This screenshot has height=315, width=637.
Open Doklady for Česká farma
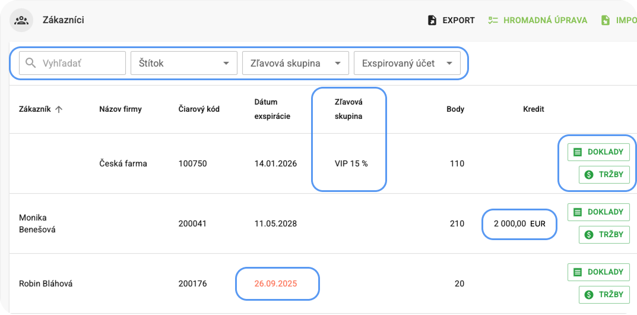[598, 152]
